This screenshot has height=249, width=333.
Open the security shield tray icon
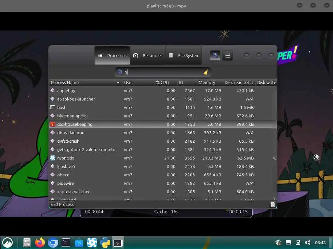pyautogui.click(x=278, y=243)
